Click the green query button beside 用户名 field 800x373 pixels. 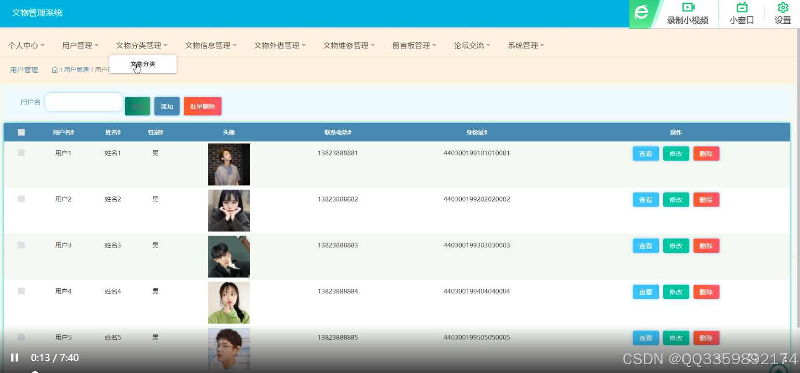138,106
